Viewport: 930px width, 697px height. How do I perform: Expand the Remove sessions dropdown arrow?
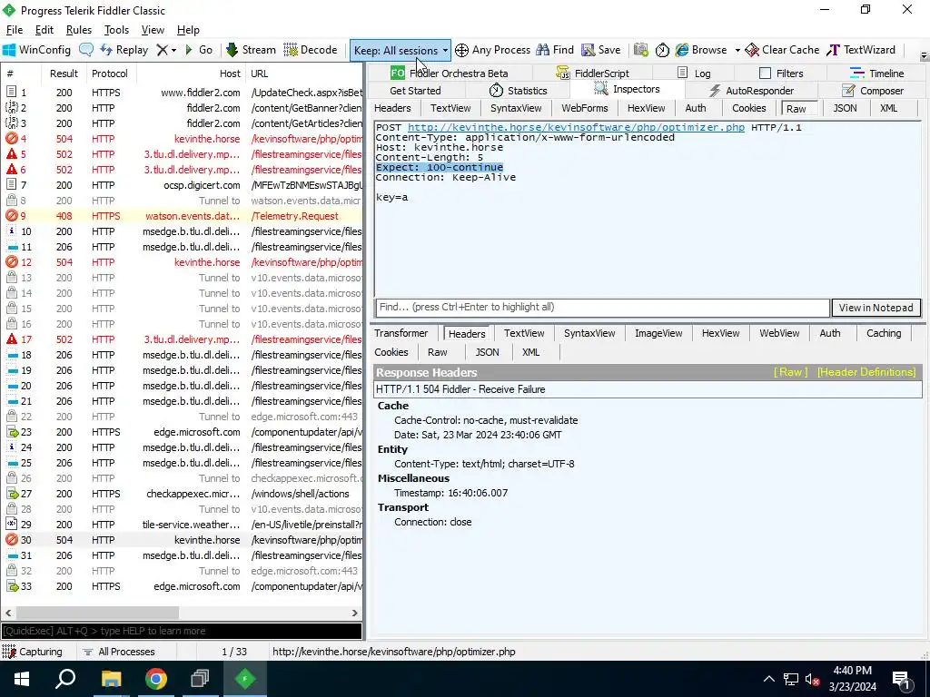[x=173, y=51]
